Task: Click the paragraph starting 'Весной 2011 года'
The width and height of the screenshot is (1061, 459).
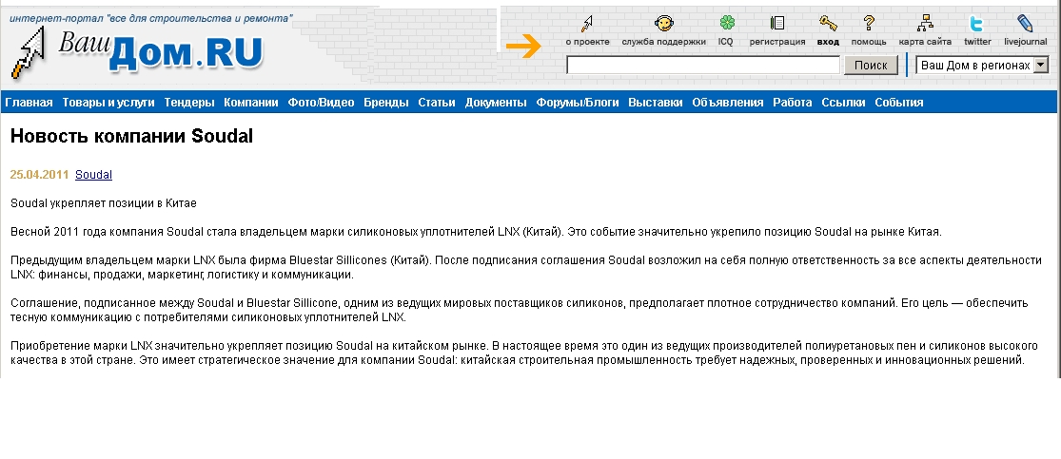Action: point(476,232)
